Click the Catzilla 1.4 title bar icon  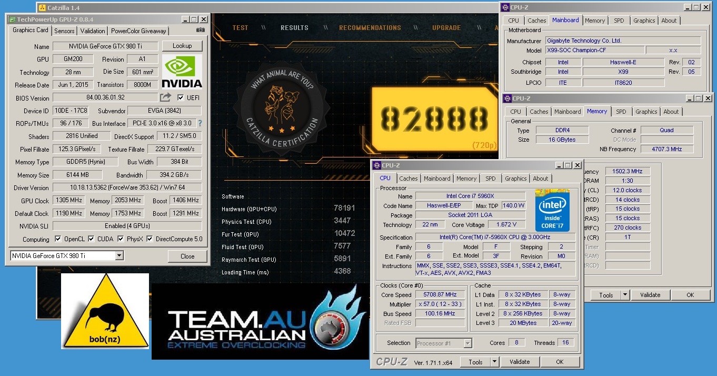(42, 8)
